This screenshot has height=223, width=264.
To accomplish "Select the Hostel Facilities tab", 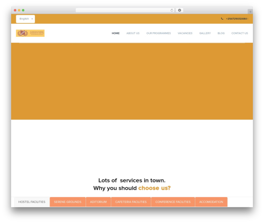I will coord(32,202).
